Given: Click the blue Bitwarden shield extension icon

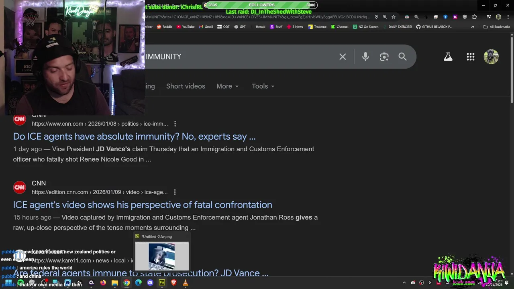Looking at the screenshot, I should coord(445,17).
